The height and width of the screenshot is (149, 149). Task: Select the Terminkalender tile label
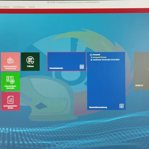[56, 68]
